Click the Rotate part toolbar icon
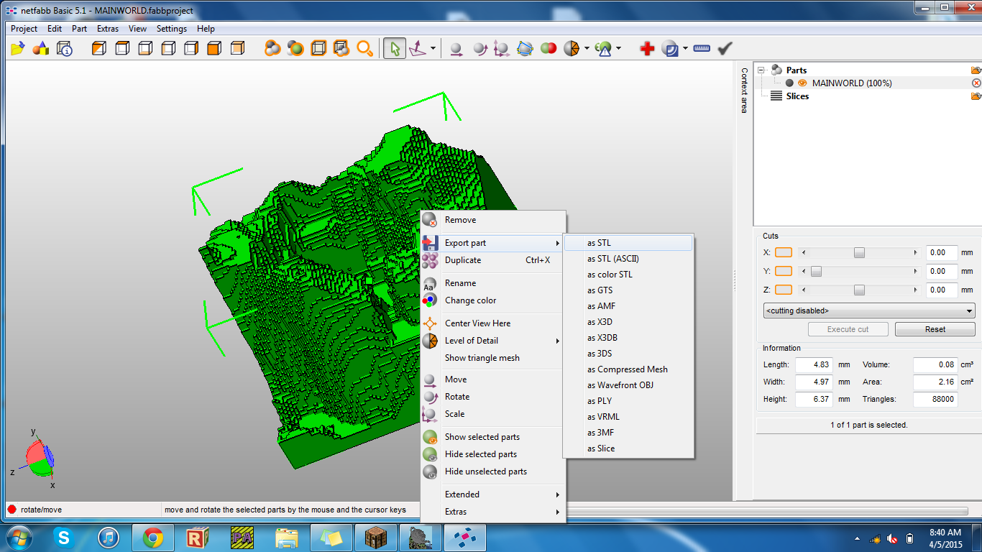 tap(479, 48)
